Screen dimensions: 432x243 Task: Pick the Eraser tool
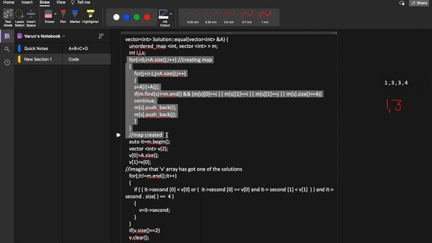[x=49, y=16]
